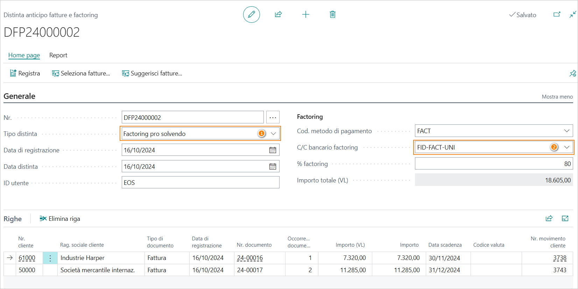
Task: Switch to Home page tab
Action: 24,55
